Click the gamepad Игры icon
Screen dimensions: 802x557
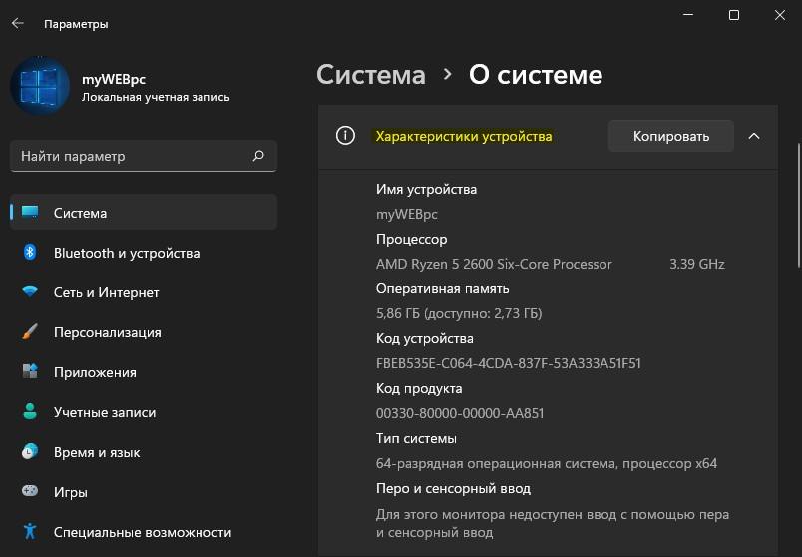pos(30,491)
